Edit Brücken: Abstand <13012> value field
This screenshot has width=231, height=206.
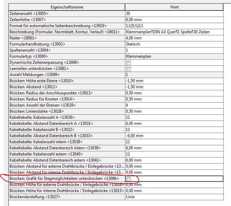tap(174, 87)
